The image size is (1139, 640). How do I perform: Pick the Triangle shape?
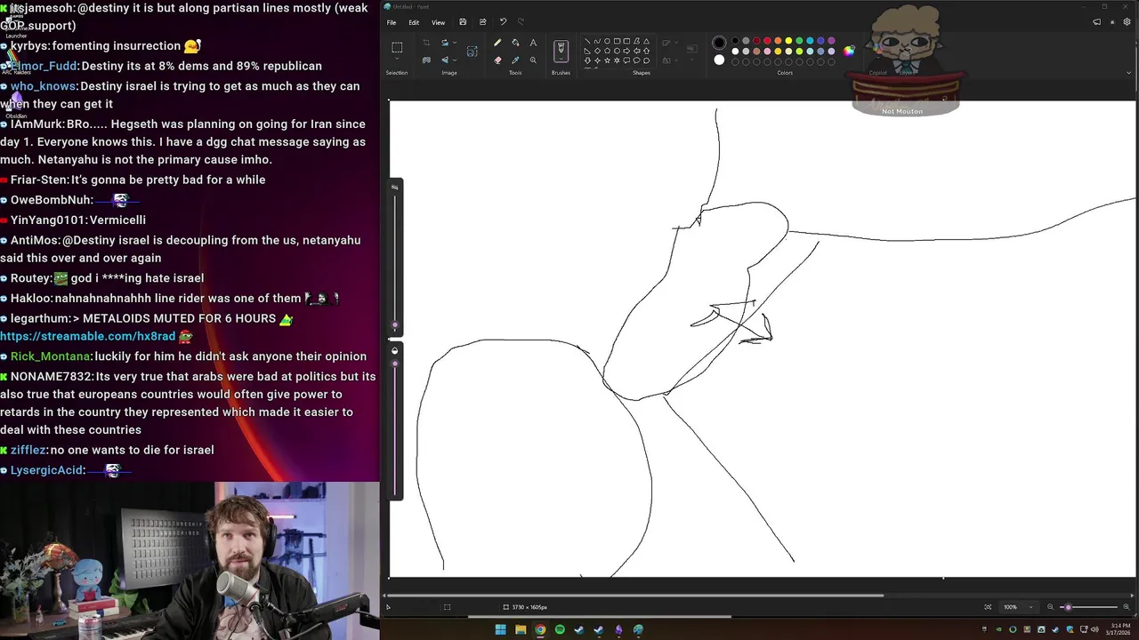point(646,41)
